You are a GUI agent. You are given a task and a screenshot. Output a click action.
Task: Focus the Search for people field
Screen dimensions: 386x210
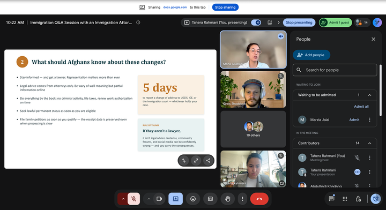335,70
